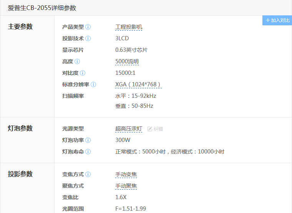Click the F=1.51-1.99 aperture value
Screen dimensions: 292x213
click(x=131, y=209)
